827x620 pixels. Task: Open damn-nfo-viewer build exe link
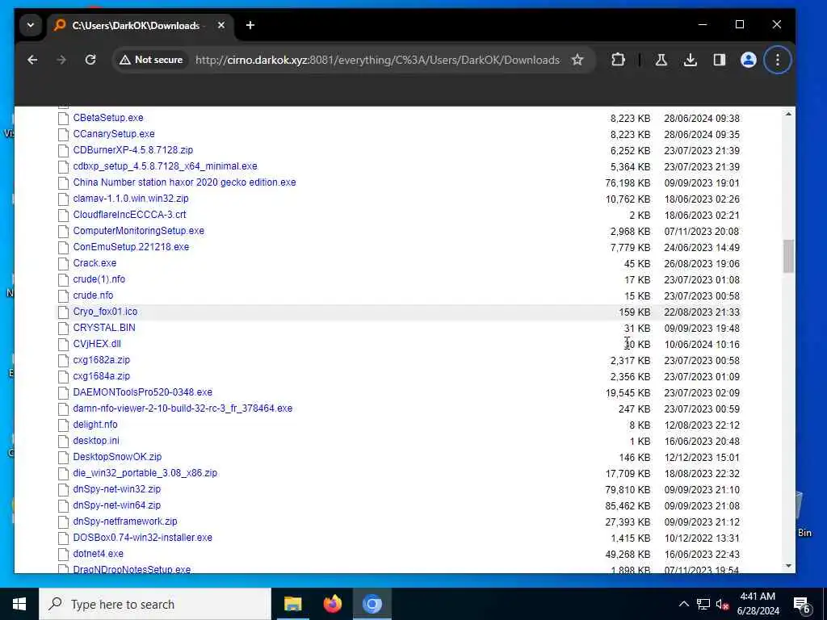tap(183, 408)
